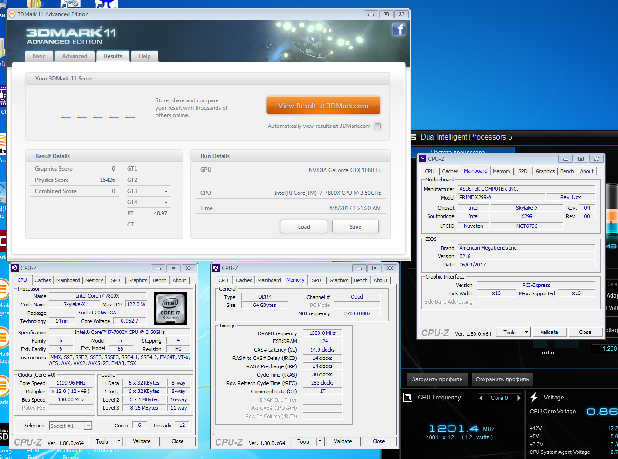The height and width of the screenshot is (459, 618).
Task: Click the motherboard model PRIME X299-A field
Action: coord(502,197)
